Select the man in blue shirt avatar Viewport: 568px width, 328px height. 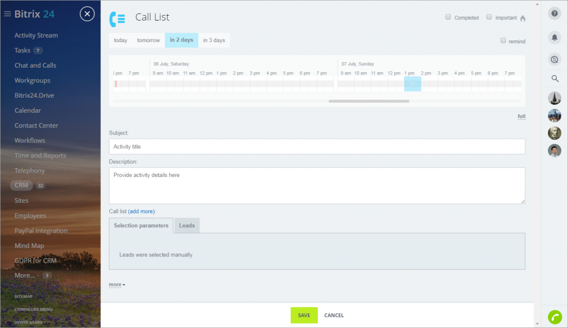[554, 150]
